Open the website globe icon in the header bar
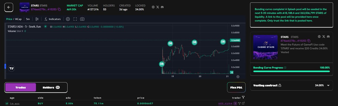338x106 pixels. pos(153,7)
